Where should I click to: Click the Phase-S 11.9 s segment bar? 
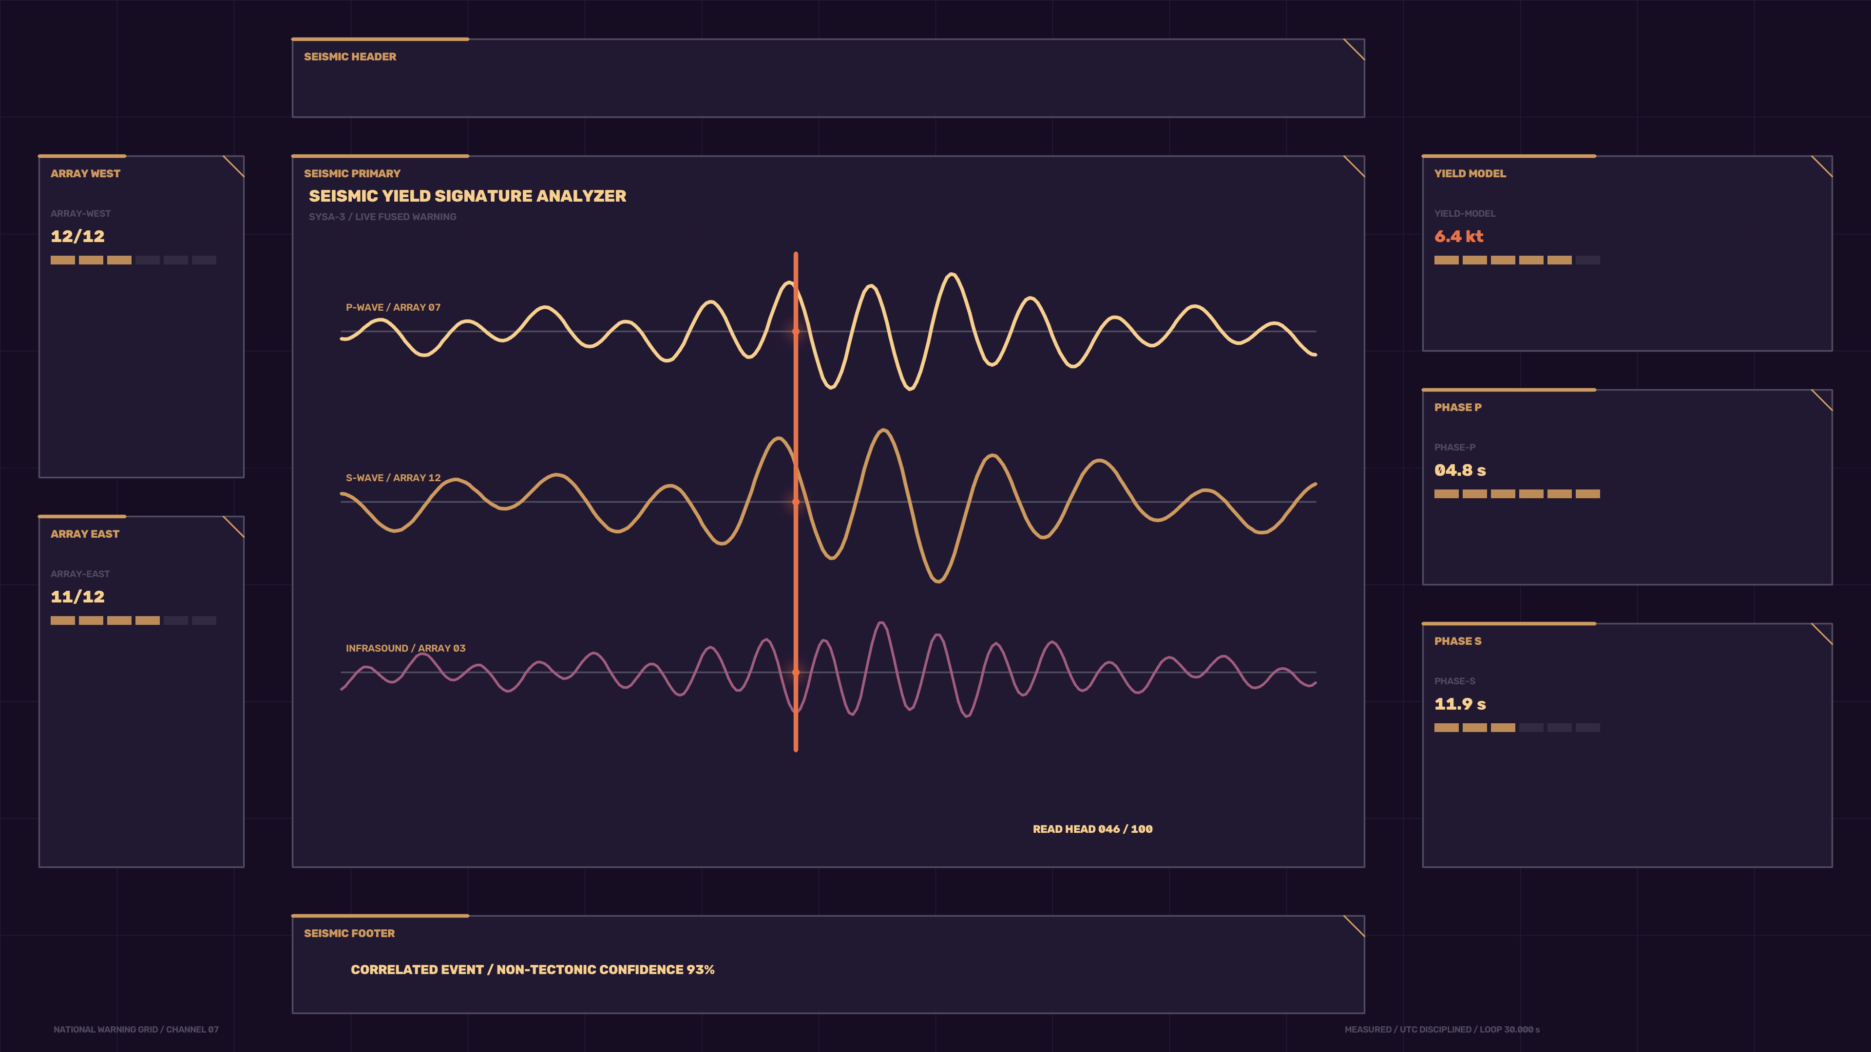click(x=1517, y=728)
